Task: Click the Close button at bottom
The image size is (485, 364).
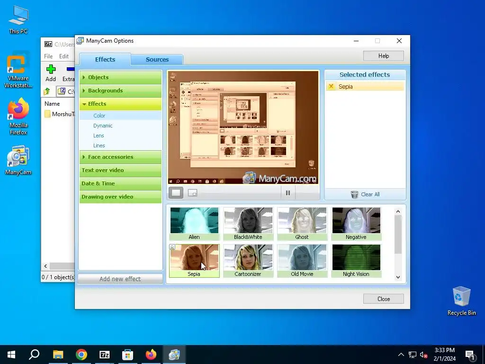Action: pyautogui.click(x=384, y=299)
